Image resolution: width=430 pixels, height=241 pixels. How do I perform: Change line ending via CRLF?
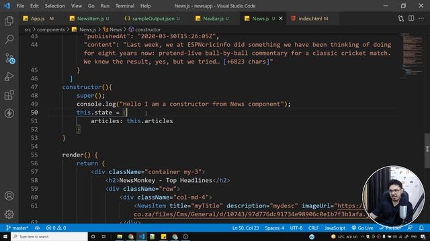tap(314, 228)
